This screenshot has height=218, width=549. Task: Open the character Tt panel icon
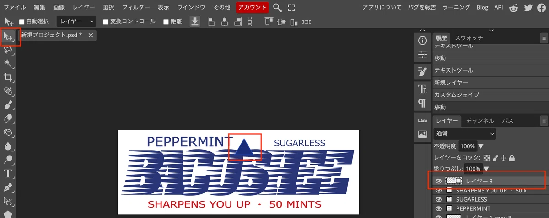(x=422, y=88)
